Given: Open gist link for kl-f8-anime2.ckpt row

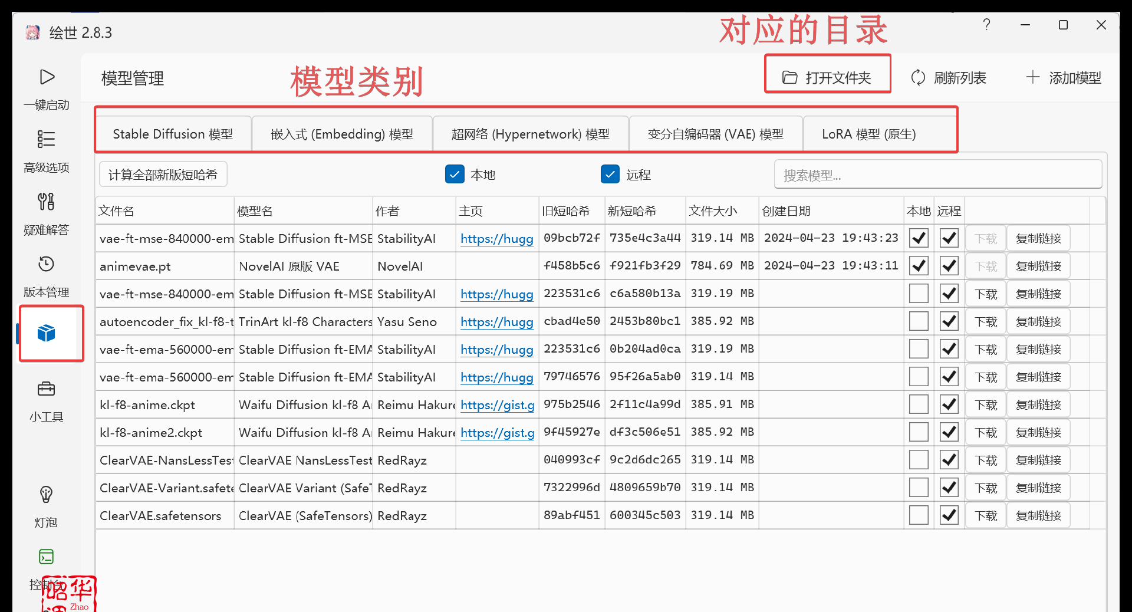Looking at the screenshot, I should tap(498, 433).
